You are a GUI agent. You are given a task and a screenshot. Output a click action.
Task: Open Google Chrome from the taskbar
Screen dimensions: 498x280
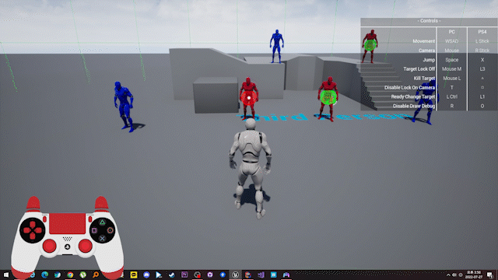tap(70, 275)
